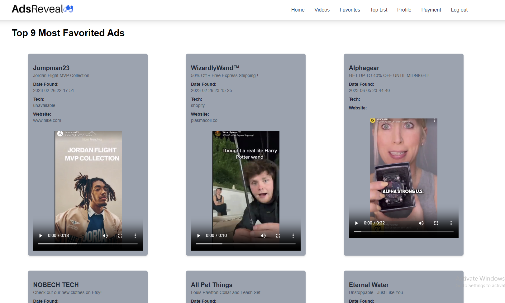Click the www.nike.com website text
505x303 pixels.
(47, 120)
